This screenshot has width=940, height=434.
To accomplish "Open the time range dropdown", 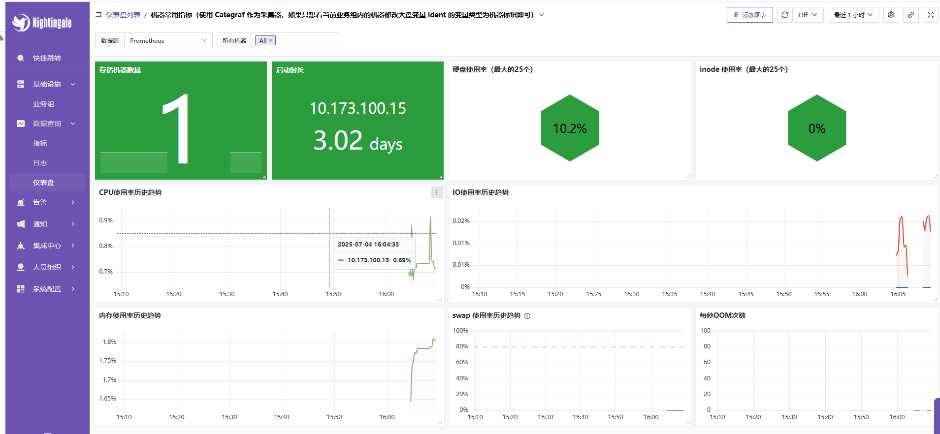I will click(x=853, y=15).
